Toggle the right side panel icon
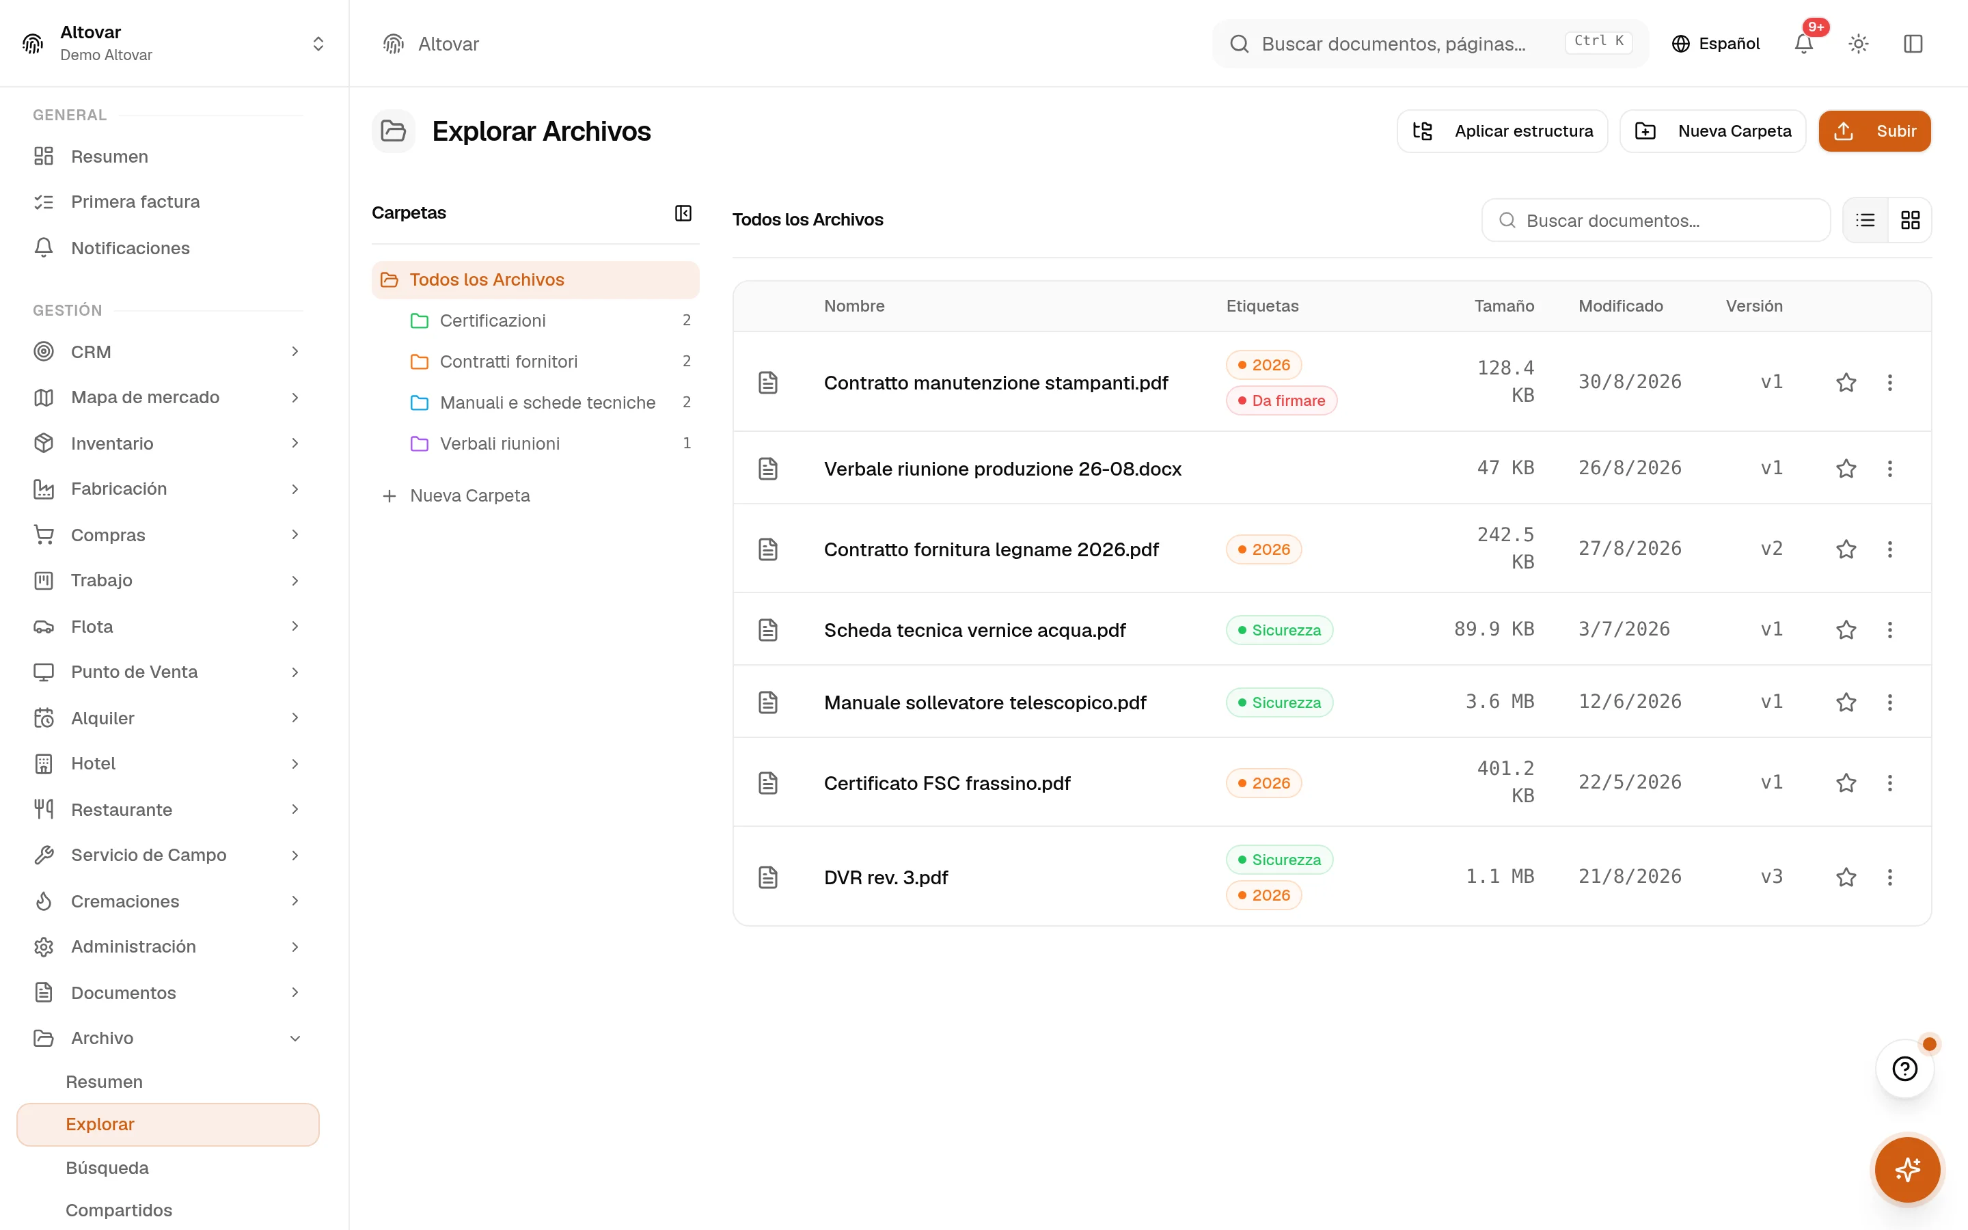1968x1230 pixels. tap(1913, 44)
